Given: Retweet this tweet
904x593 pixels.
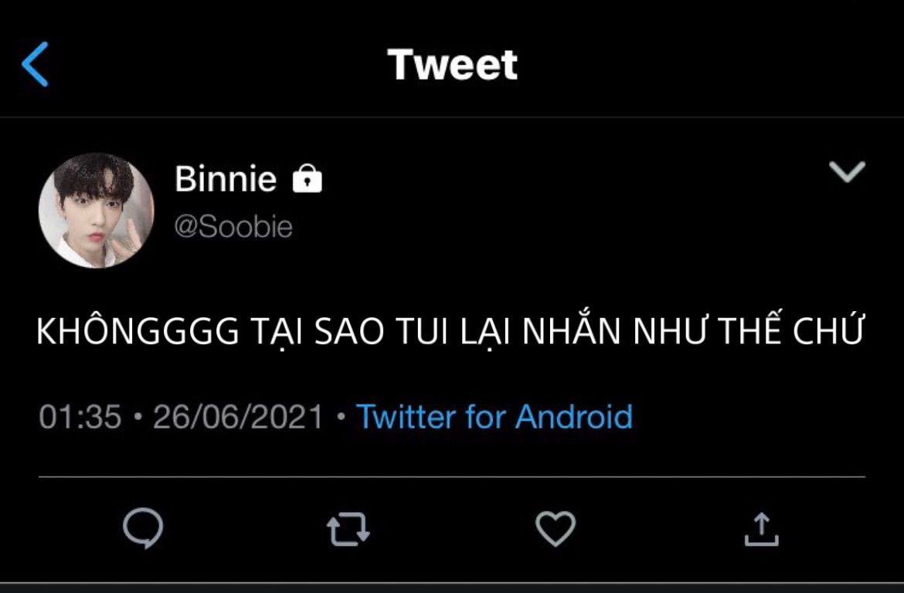Looking at the screenshot, I should tap(348, 530).
